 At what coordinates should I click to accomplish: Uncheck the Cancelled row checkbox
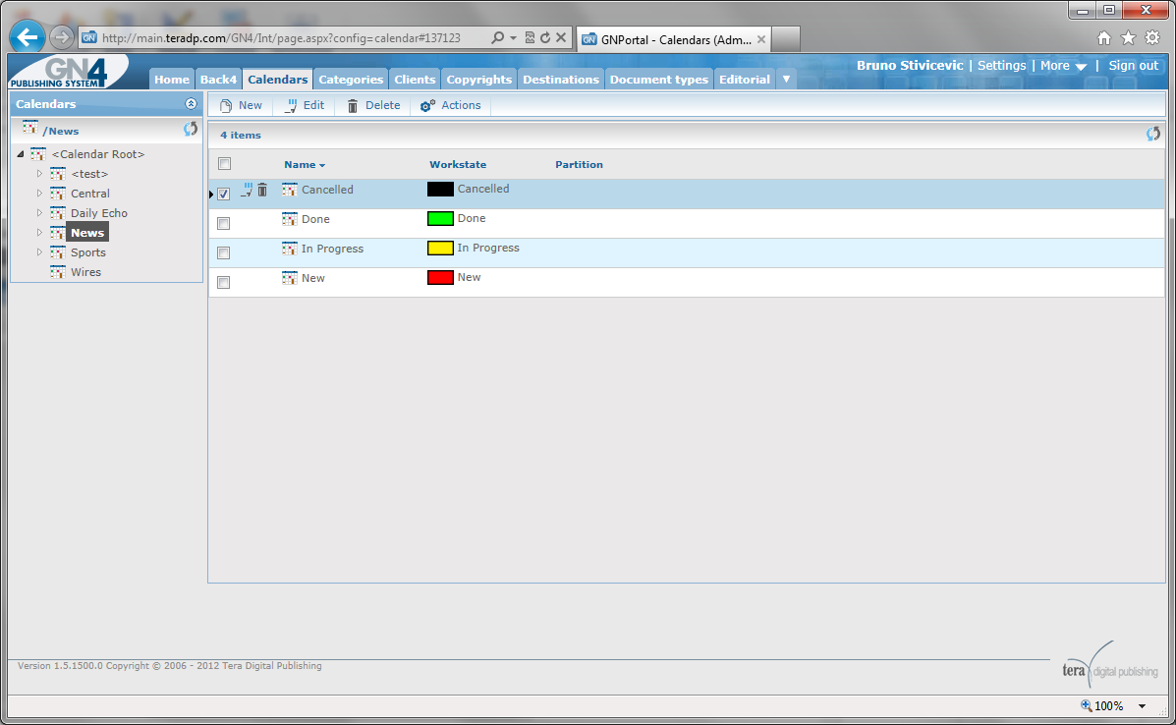coord(223,194)
